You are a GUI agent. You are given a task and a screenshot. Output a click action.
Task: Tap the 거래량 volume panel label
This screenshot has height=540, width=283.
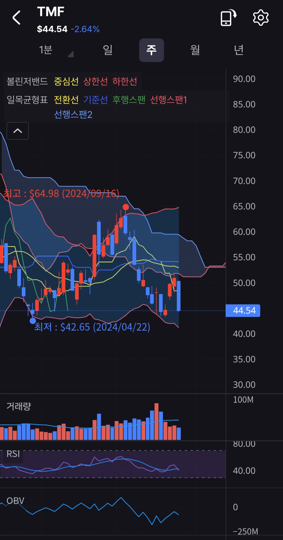(19, 406)
